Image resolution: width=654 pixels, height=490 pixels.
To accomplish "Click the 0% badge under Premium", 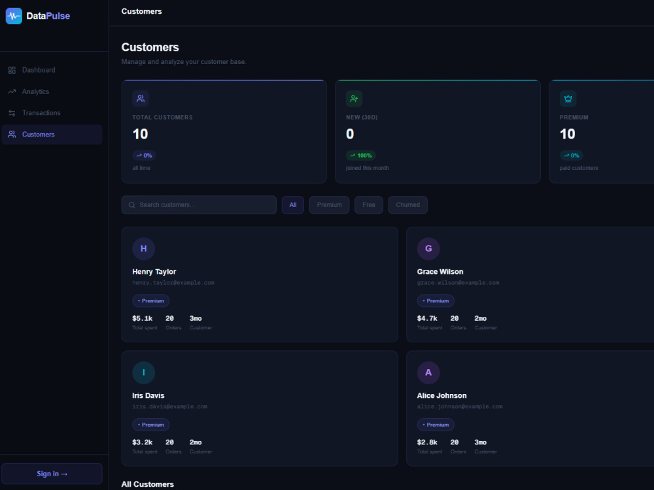I will (572, 155).
